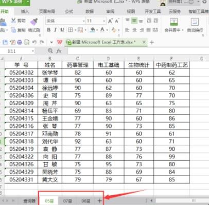Open the View ribbon tab
Viewport: 209px width, 205px height.
(131, 11)
